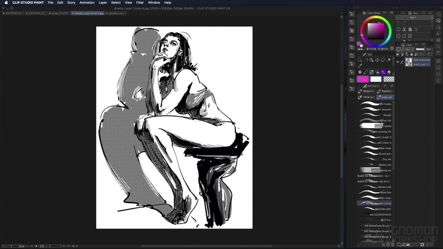Image resolution: width=443 pixels, height=249 pixels.
Task: Select the Auto select magic wand tool
Action: [389, 60]
